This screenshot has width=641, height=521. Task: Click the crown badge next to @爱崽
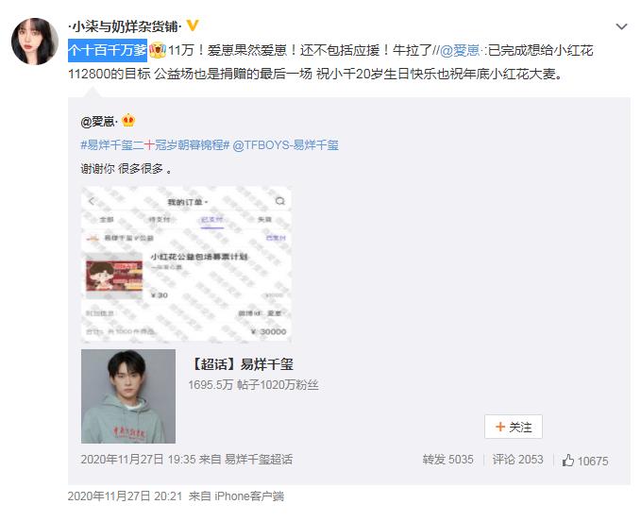point(128,120)
